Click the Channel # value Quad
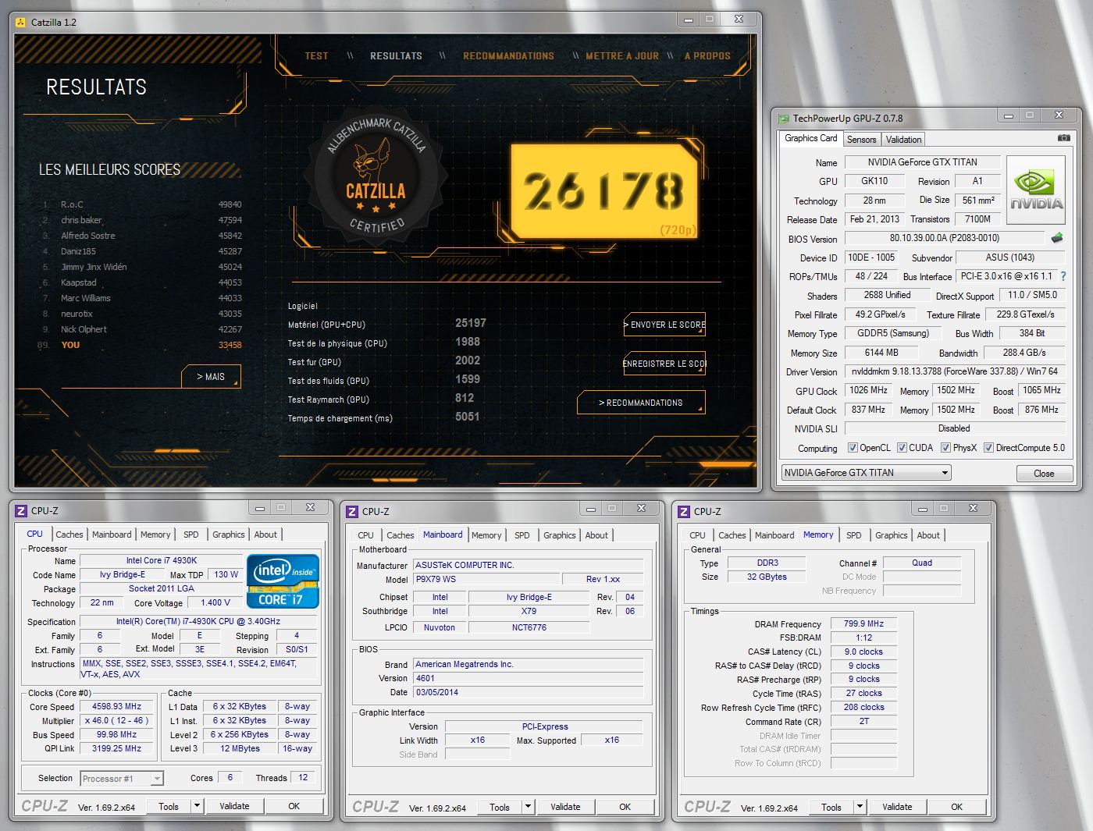This screenshot has height=831, width=1093. 922,563
